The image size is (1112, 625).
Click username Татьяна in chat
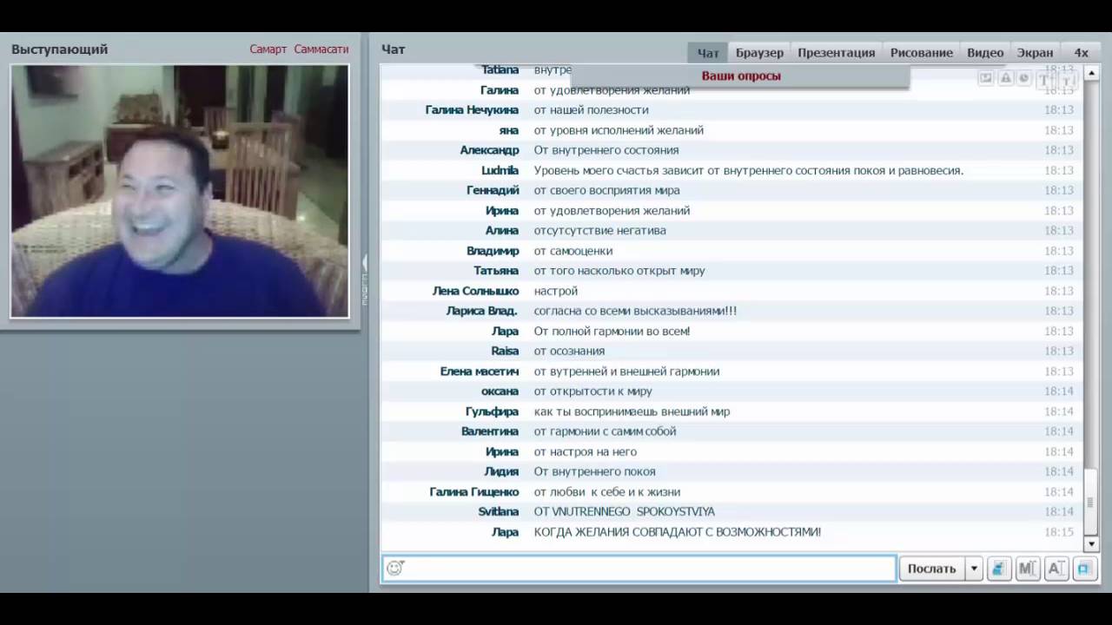tap(496, 271)
